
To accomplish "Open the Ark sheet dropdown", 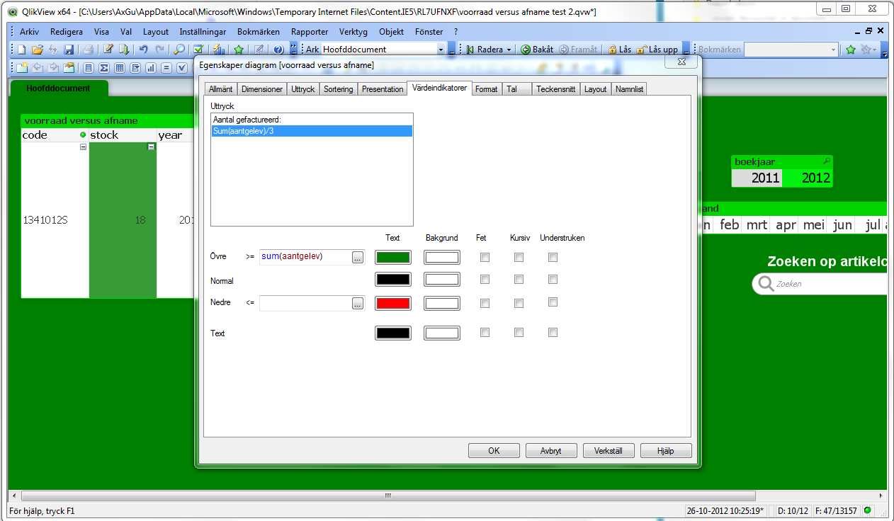I will coord(441,50).
